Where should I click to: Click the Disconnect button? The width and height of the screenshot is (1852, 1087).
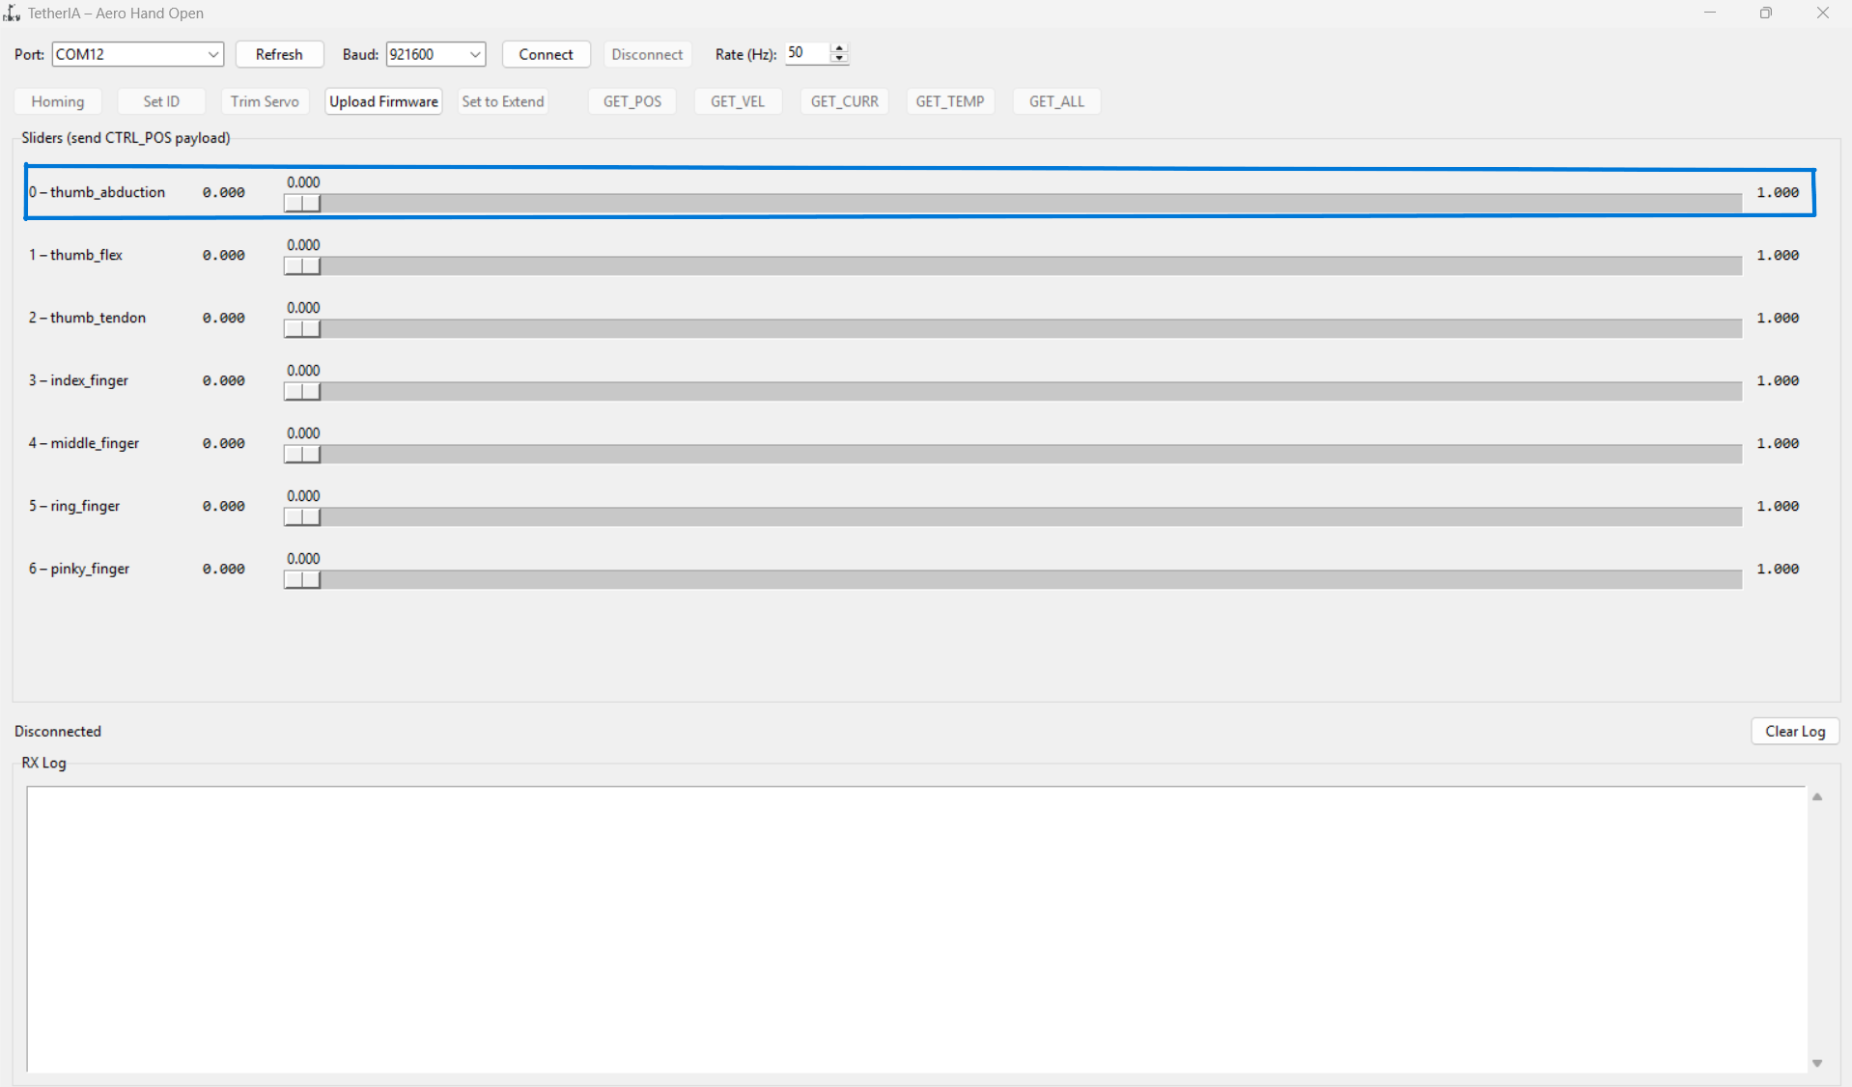click(x=646, y=54)
